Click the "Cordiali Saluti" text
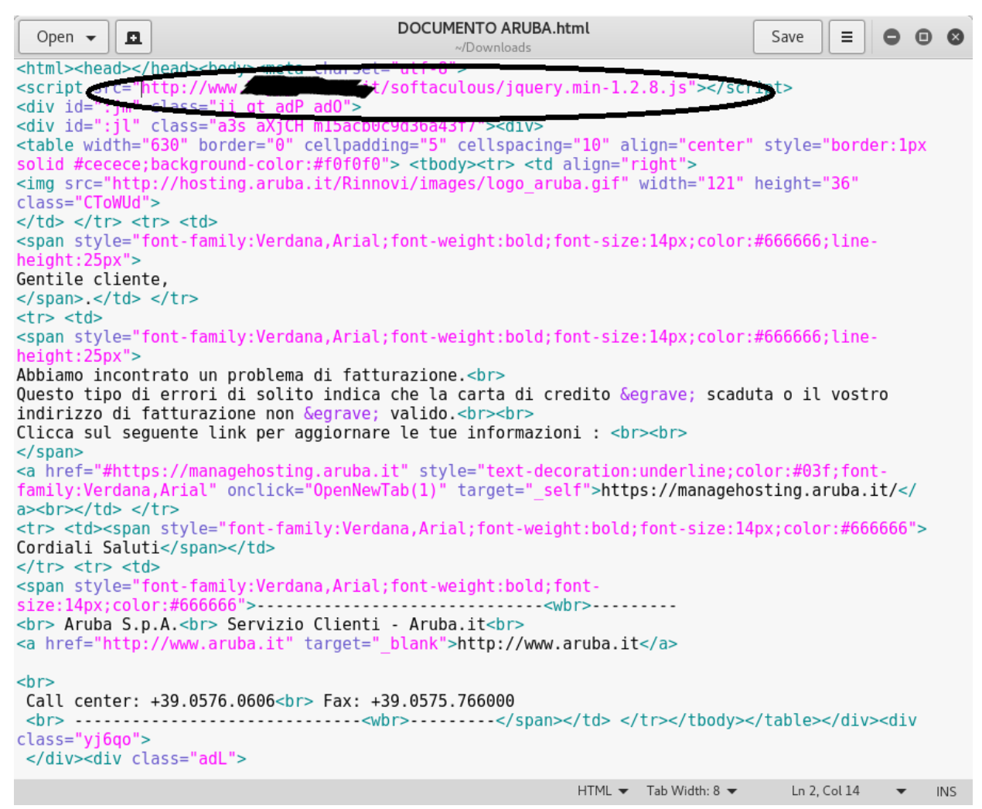Screen dimensions: 982x809 click(88, 548)
